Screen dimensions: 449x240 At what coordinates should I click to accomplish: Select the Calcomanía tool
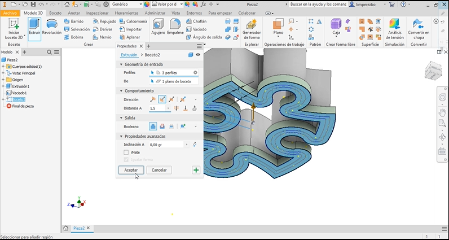(133, 21)
